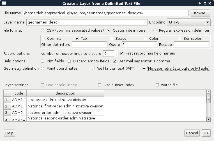Click the Browse button for file
The height and width of the screenshot is (141, 214).
200,13
